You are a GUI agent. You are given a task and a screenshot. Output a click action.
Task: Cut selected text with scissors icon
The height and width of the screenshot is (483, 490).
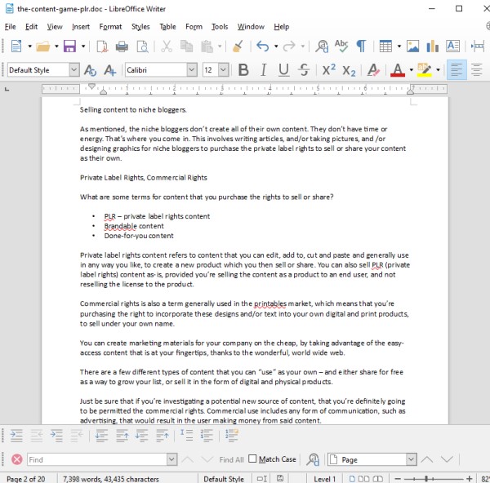(167, 47)
